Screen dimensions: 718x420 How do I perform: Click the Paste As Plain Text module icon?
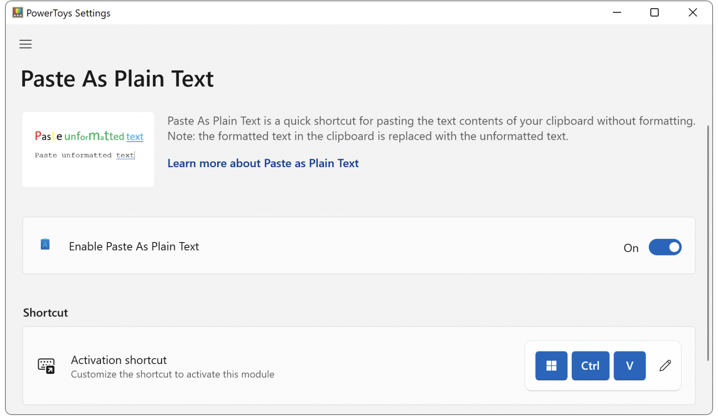[x=45, y=245]
